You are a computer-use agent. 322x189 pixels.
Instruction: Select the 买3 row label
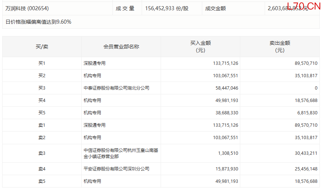tap(42, 88)
